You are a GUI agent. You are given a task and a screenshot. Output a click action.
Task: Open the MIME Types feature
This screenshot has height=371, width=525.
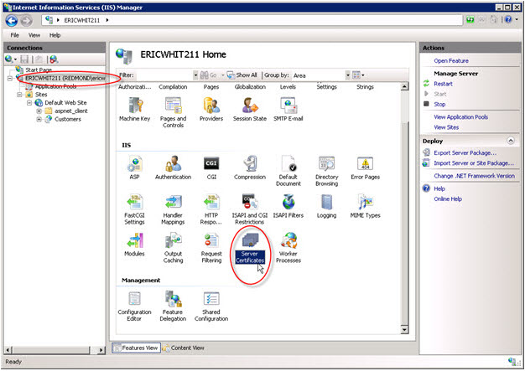tap(366, 206)
